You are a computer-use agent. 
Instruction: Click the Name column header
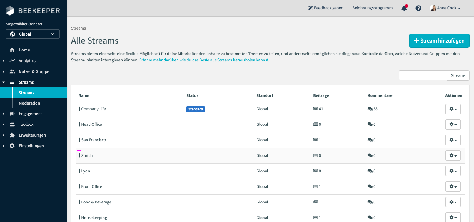(x=84, y=95)
